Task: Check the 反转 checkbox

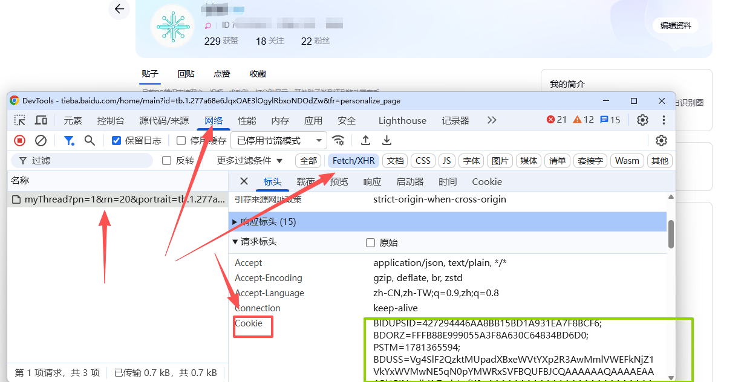Action: 167,160
